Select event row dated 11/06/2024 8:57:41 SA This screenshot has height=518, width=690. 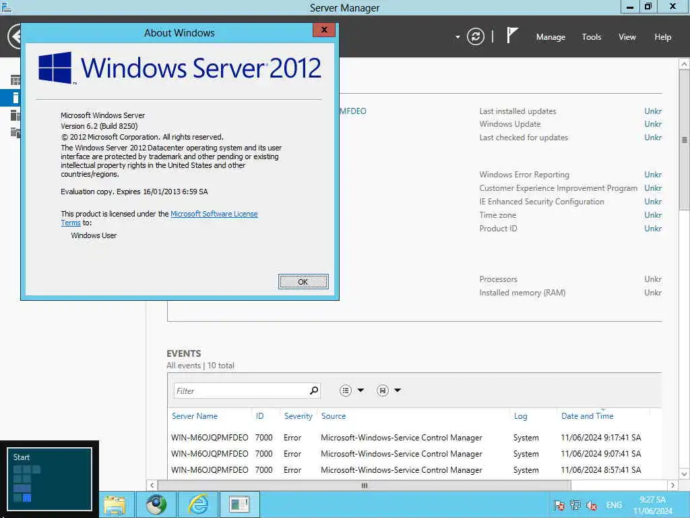pos(414,470)
